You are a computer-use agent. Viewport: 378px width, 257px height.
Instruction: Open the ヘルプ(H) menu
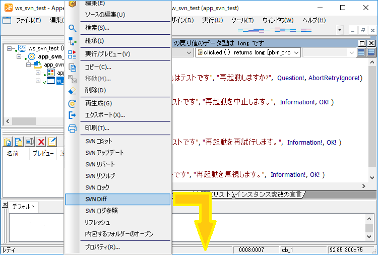pyautogui.click(x=314, y=20)
